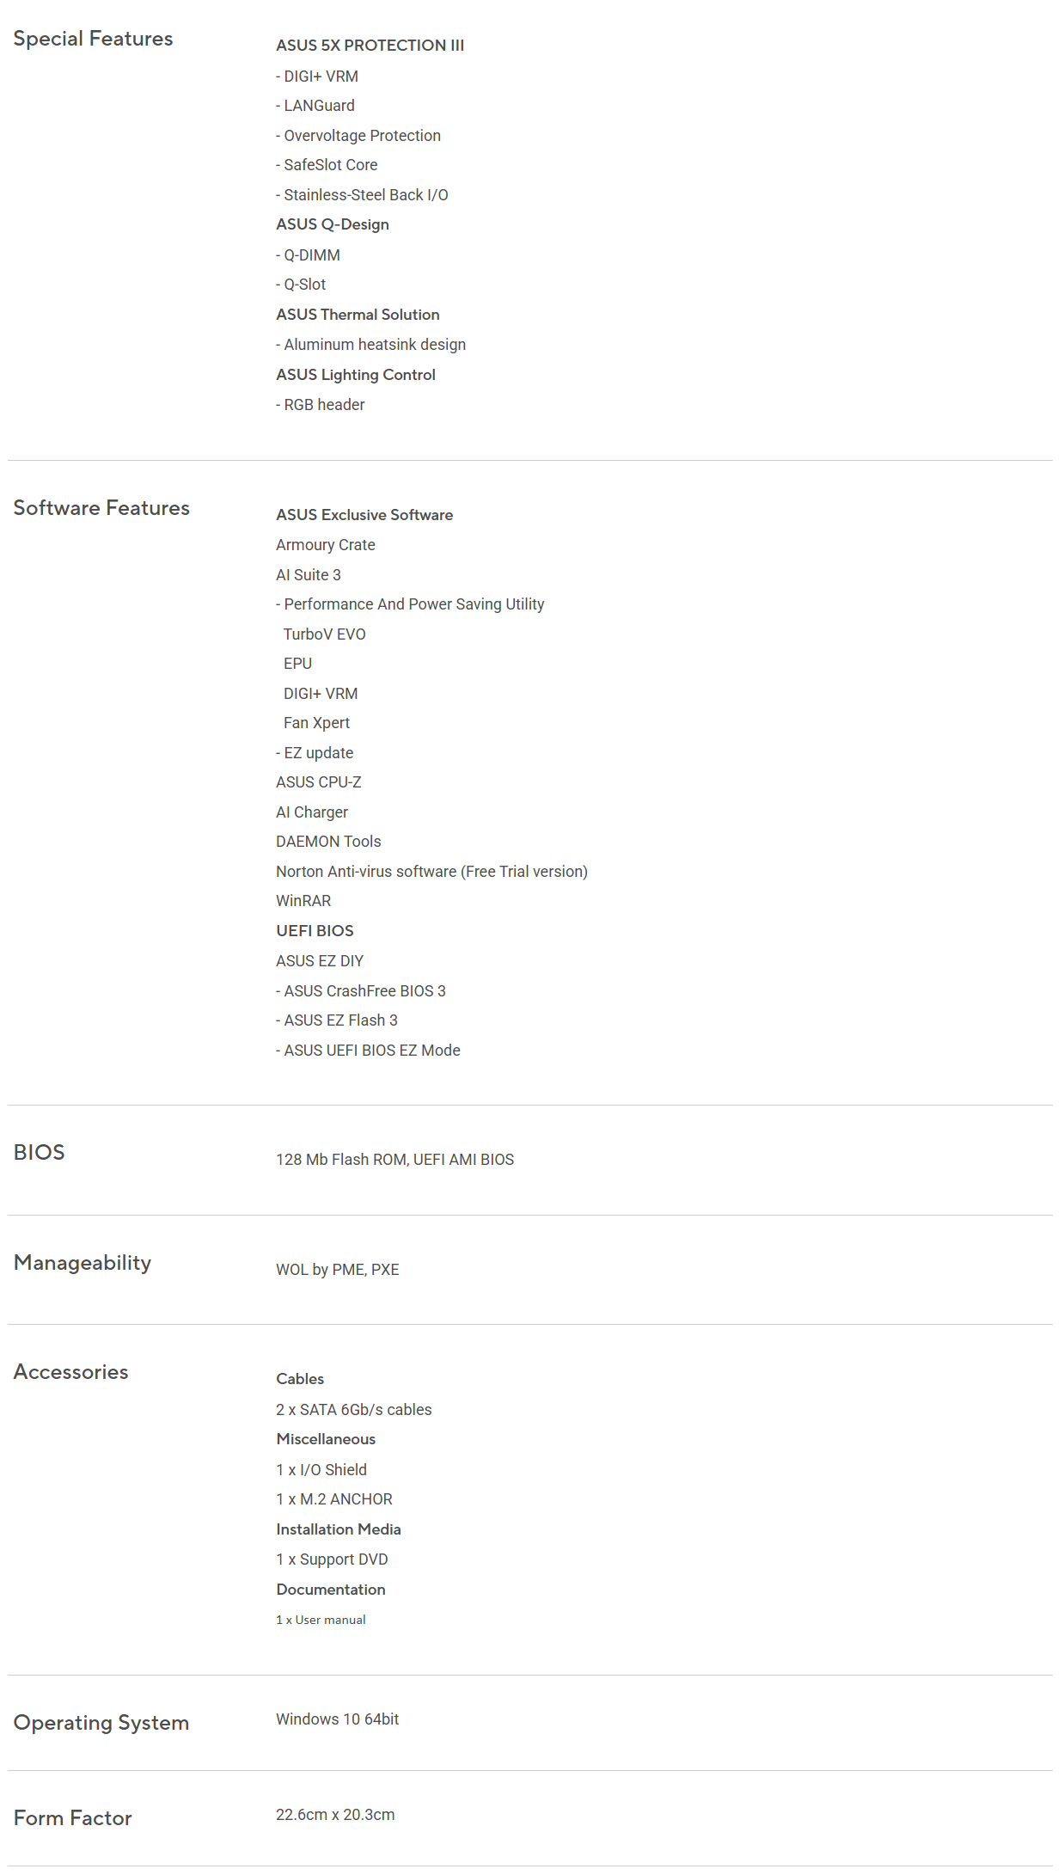Viewport: 1064px width, 1875px height.
Task: Click the BIOS section heading
Action: click(x=40, y=1152)
